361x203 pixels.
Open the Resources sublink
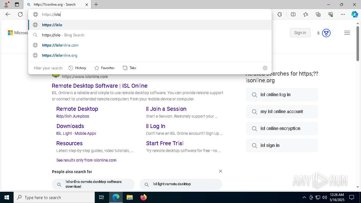pyautogui.click(x=69, y=143)
